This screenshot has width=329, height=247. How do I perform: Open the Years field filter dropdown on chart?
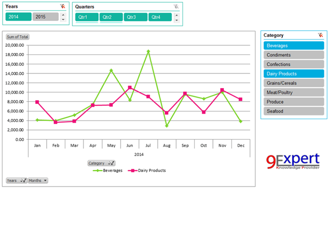[17, 180]
